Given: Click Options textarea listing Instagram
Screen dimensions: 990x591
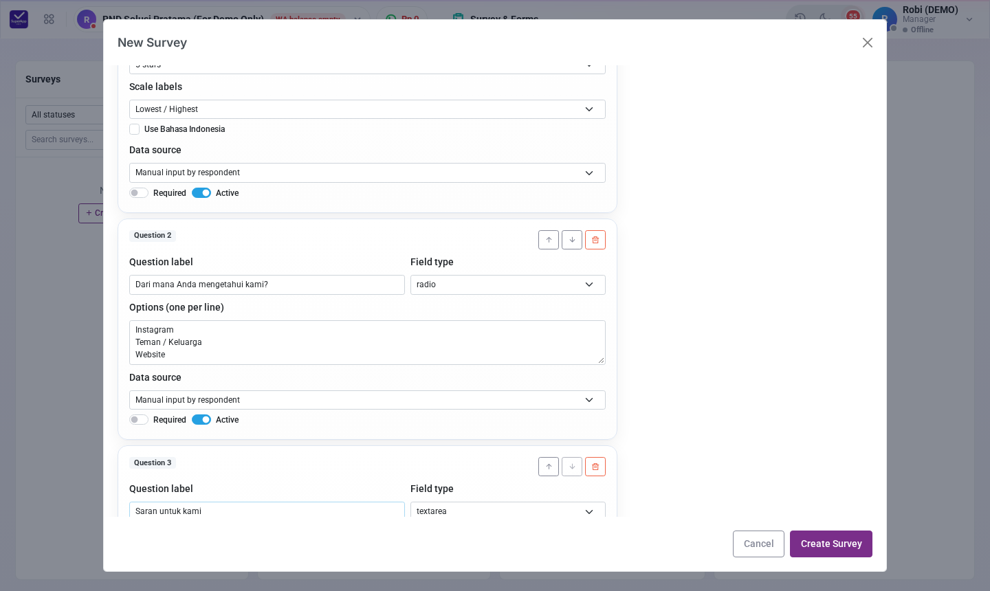Looking at the screenshot, I should click(x=367, y=342).
